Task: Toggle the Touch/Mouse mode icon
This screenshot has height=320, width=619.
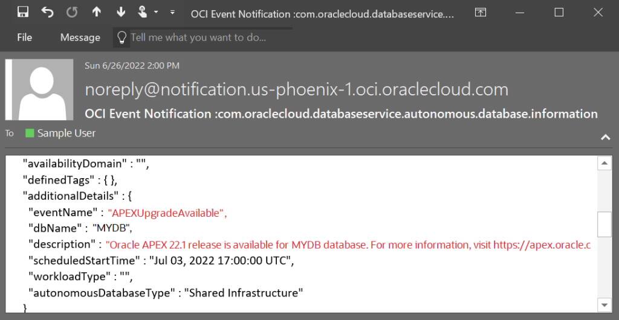Action: click(143, 12)
